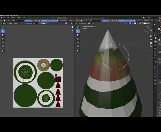Select the Annotate tool in 3D viewport toolbar
This screenshot has width=161, height=132.
pos(78,51)
